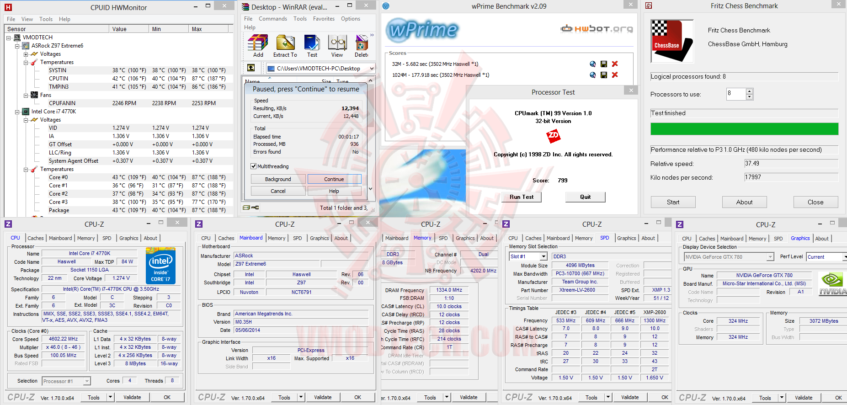Save the 1024M wPrime score
Image resolution: width=847 pixels, height=405 pixels.
[x=604, y=75]
